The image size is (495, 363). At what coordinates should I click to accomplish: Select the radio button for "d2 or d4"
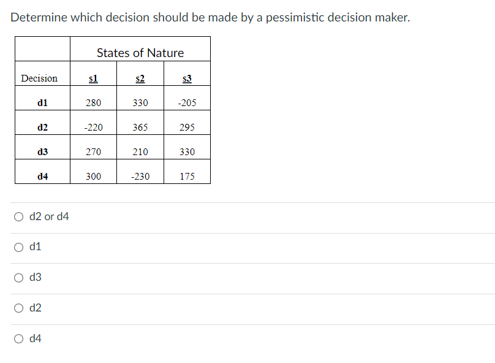[x=19, y=216]
